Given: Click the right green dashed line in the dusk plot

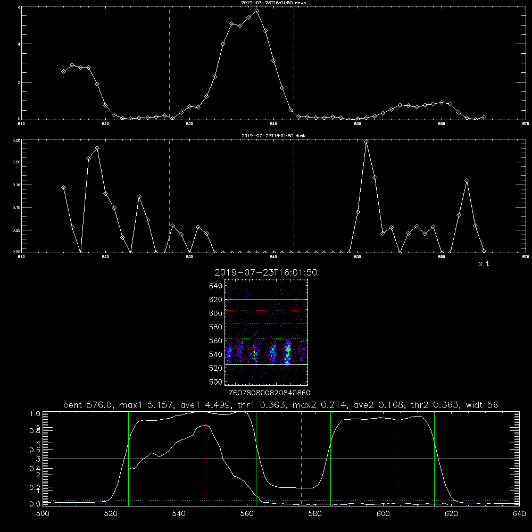Looking at the screenshot, I should pos(294,196).
